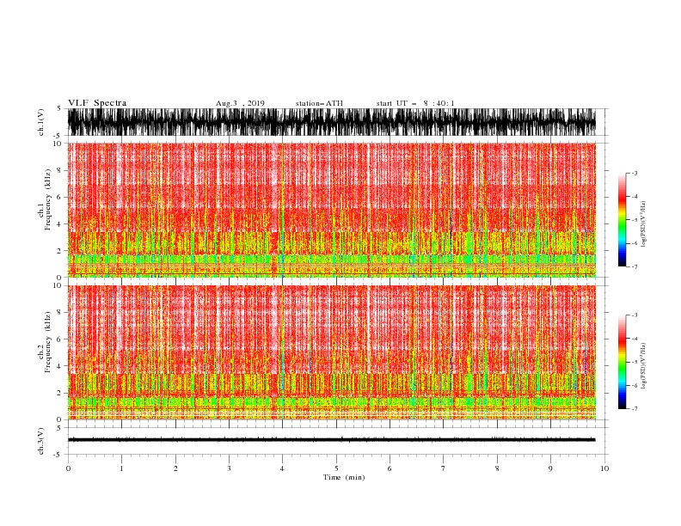Click the ch.1 spectrogram color scale bar

point(622,220)
